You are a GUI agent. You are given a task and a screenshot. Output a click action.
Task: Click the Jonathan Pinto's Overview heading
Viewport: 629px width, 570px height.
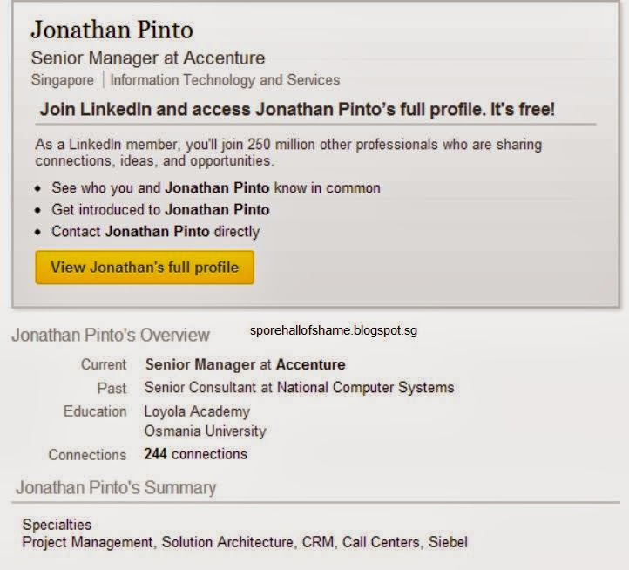coord(110,335)
